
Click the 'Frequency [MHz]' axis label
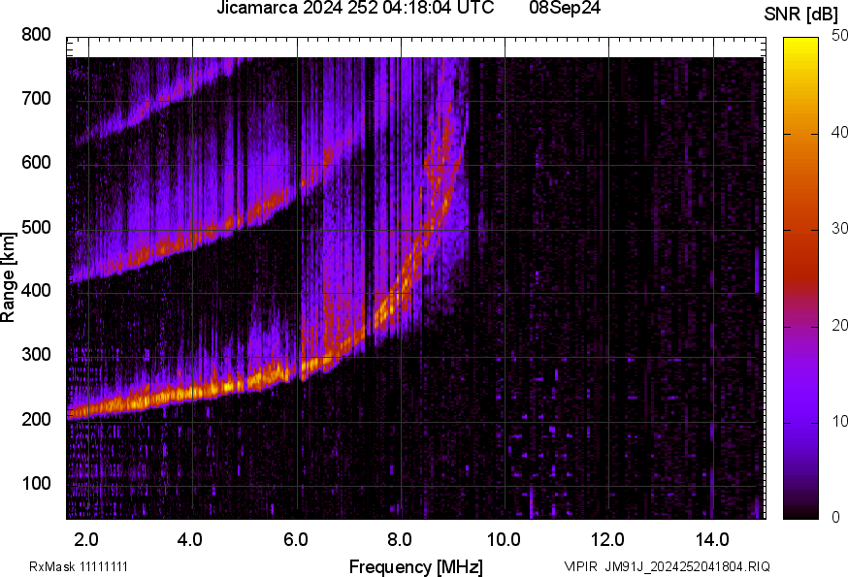click(x=416, y=566)
